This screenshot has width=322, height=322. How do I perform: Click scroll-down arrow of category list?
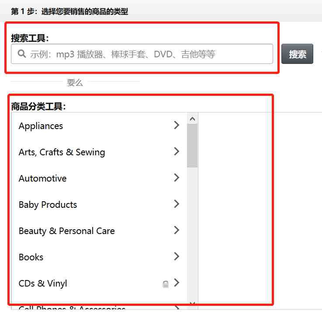tap(192, 304)
